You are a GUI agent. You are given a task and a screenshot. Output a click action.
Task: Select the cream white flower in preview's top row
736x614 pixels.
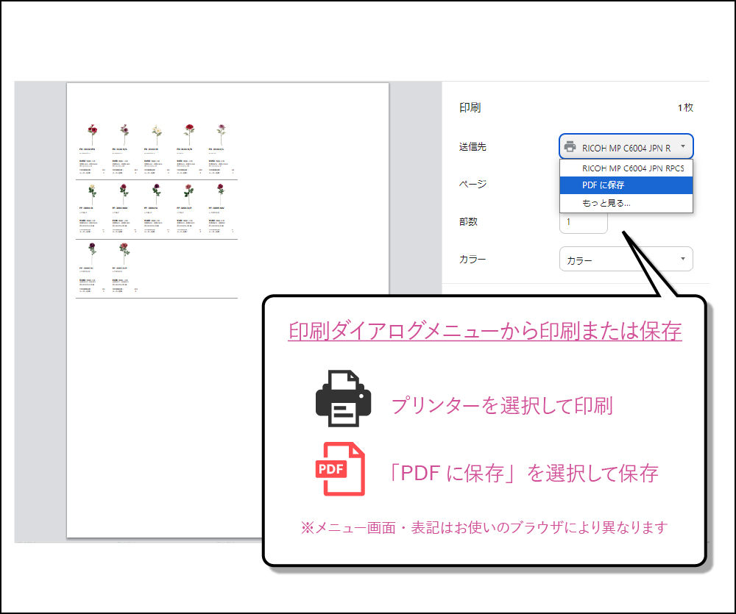point(156,135)
